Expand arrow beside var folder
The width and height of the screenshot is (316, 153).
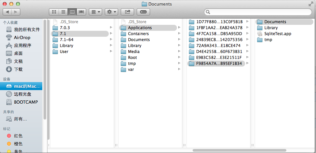(179, 70)
